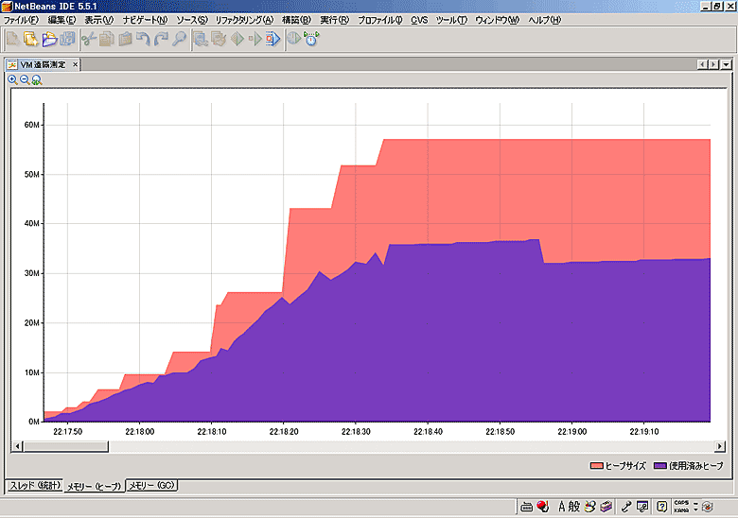Close the VM遠隔測定 tab
This screenshot has height=518, width=738.
point(75,64)
